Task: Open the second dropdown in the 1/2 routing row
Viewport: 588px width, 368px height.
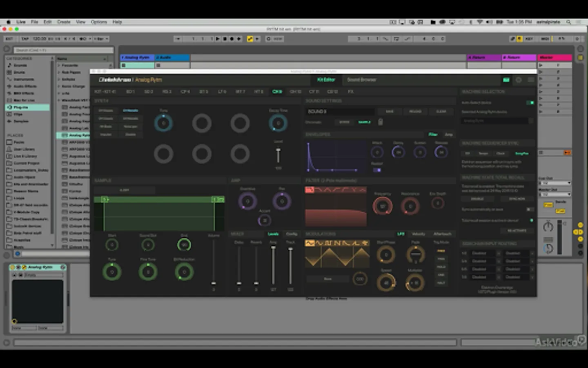Action: tap(519, 254)
